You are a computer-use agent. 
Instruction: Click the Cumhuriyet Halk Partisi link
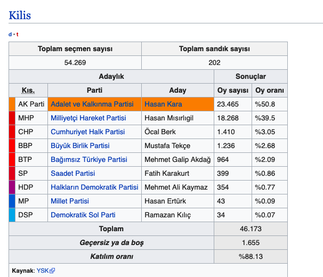click(x=87, y=132)
